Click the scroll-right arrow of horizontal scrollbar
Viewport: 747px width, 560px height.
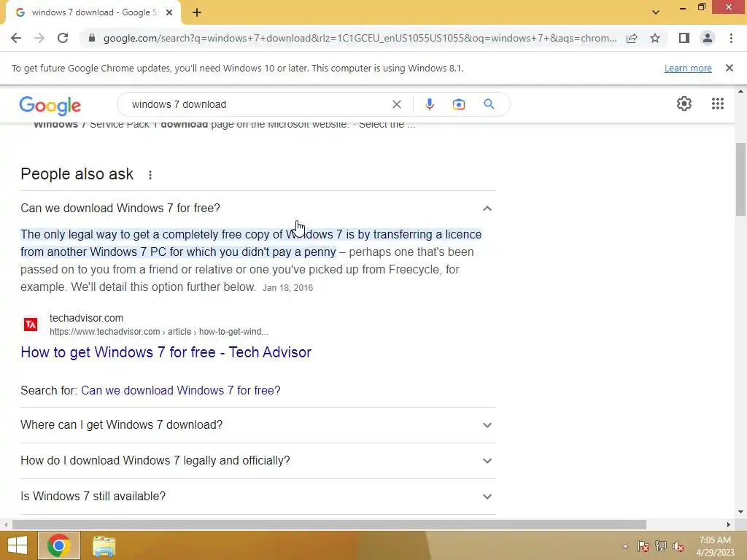[729, 524]
